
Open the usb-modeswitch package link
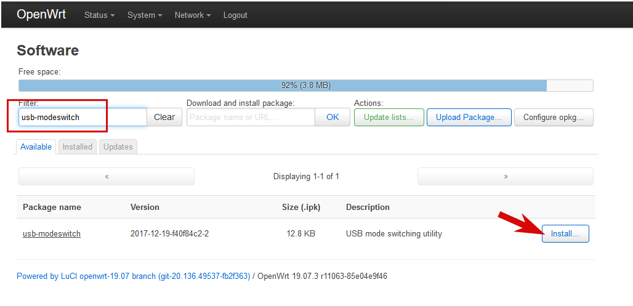click(52, 234)
